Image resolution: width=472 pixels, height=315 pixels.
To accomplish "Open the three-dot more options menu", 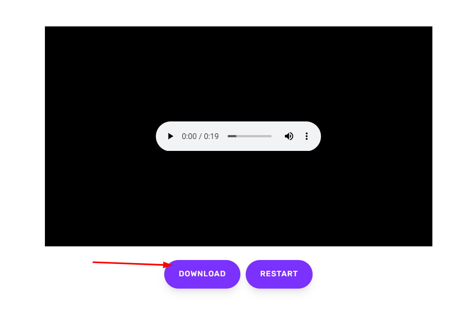I will [306, 136].
